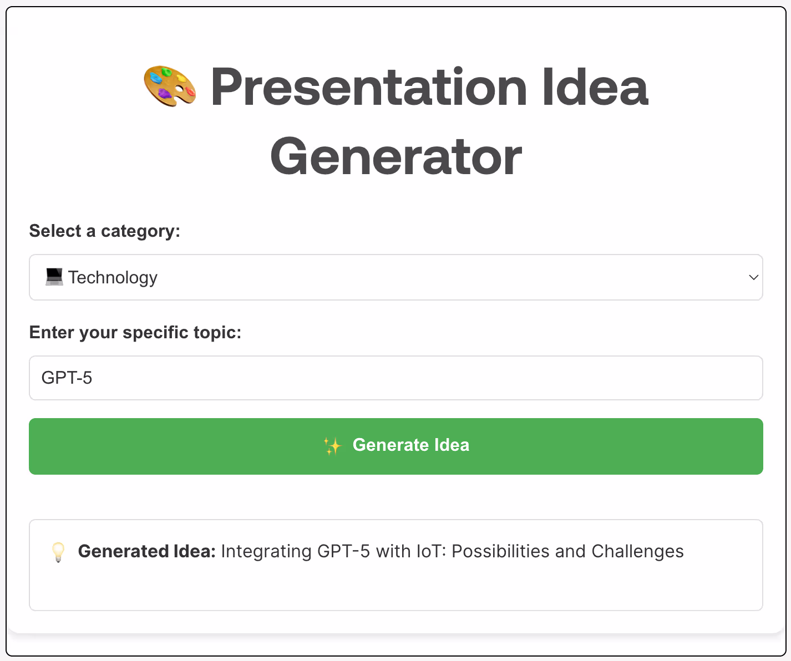Select the Technology text in the category box
Image resolution: width=791 pixels, height=661 pixels.
pos(113,277)
